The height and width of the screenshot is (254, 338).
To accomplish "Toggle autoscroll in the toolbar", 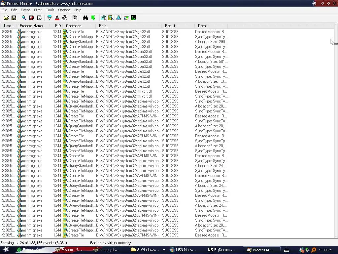I will point(32,18).
